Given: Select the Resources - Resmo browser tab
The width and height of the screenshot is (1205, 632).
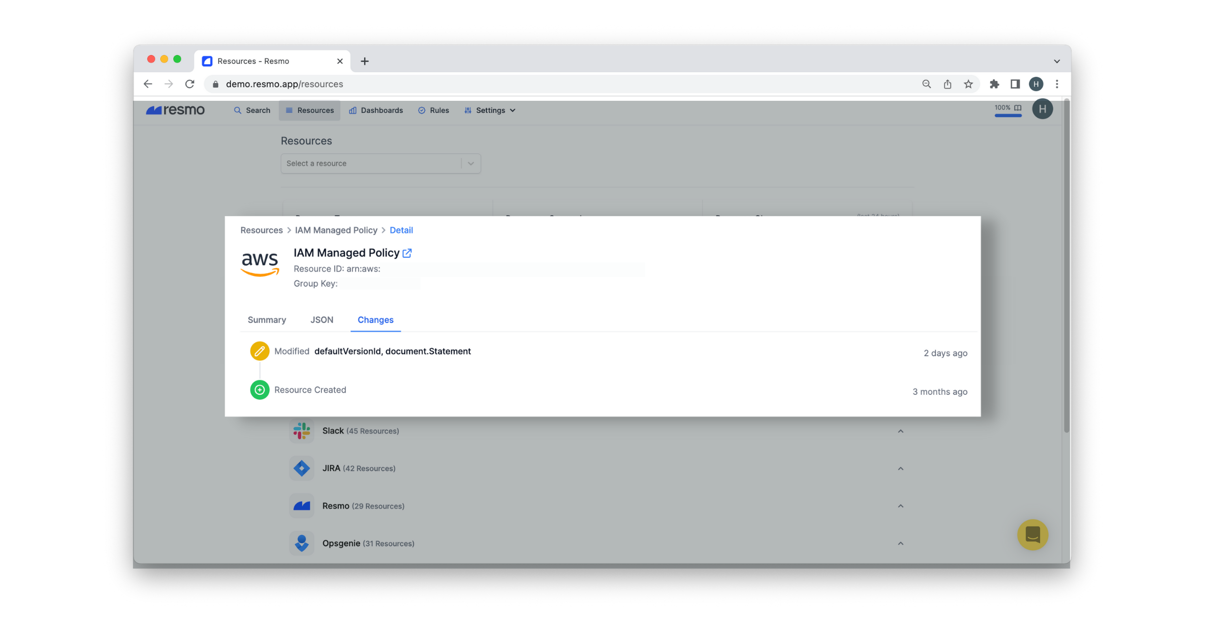Looking at the screenshot, I should tap(272, 61).
